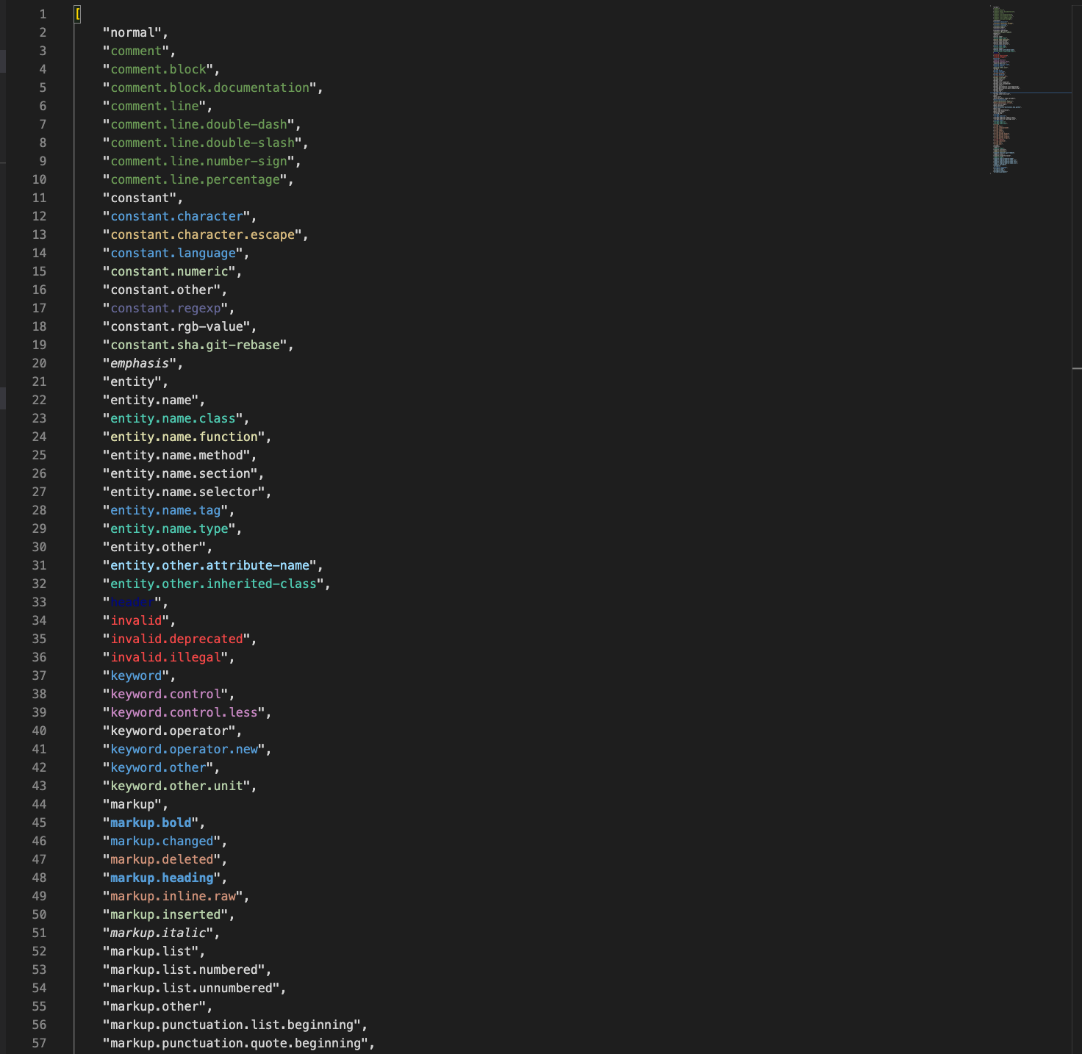Click "constant.sha.git-rebase" text
This screenshot has height=1054, width=1082.
195,345
